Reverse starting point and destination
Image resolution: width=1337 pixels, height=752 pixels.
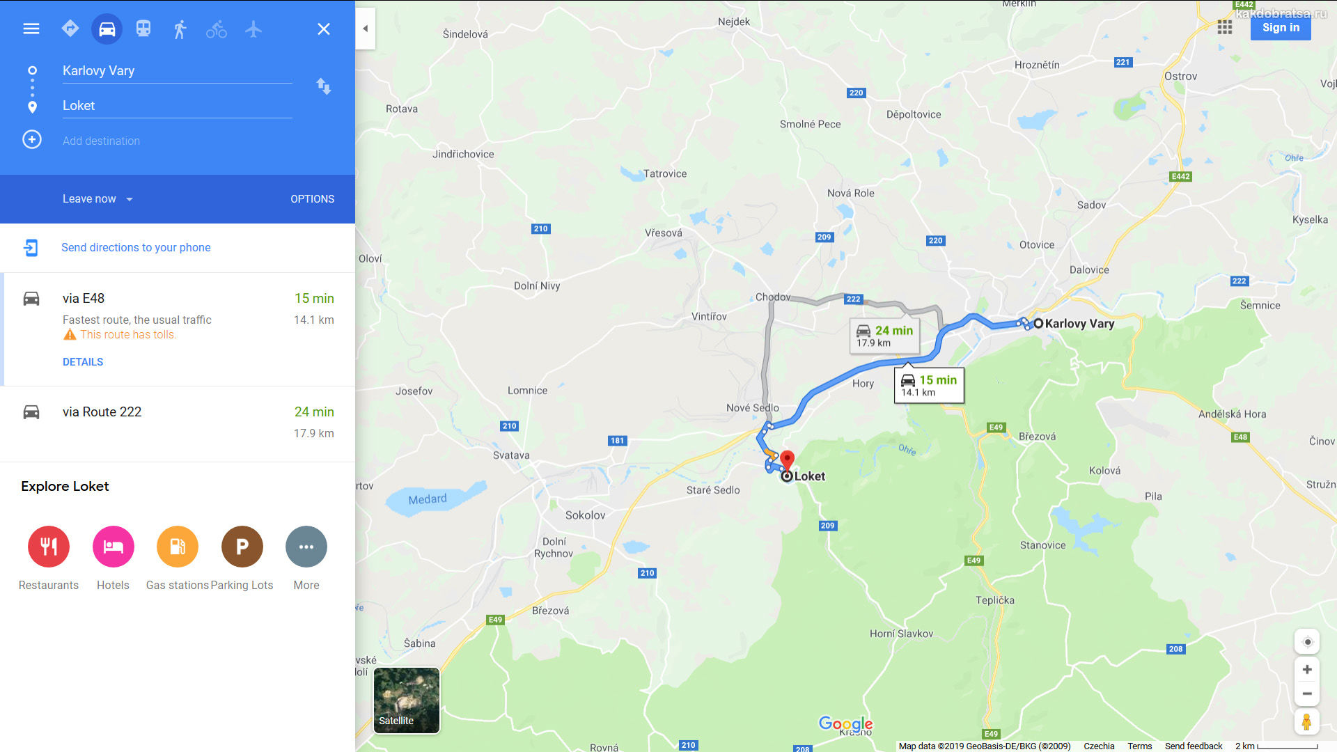click(x=324, y=86)
